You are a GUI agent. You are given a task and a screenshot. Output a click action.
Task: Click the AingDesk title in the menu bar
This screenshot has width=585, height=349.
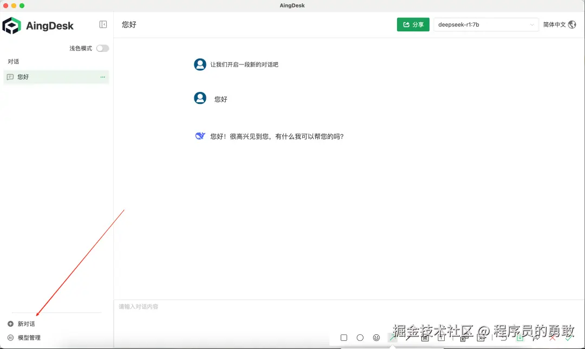[292, 5]
